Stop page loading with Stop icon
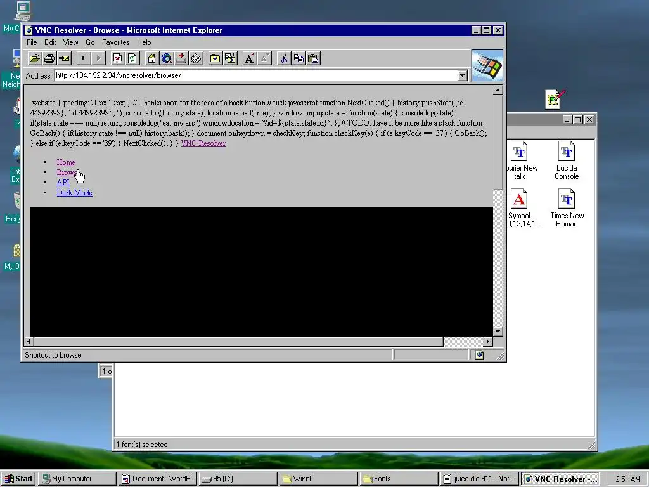The height and width of the screenshot is (487, 649). click(117, 58)
